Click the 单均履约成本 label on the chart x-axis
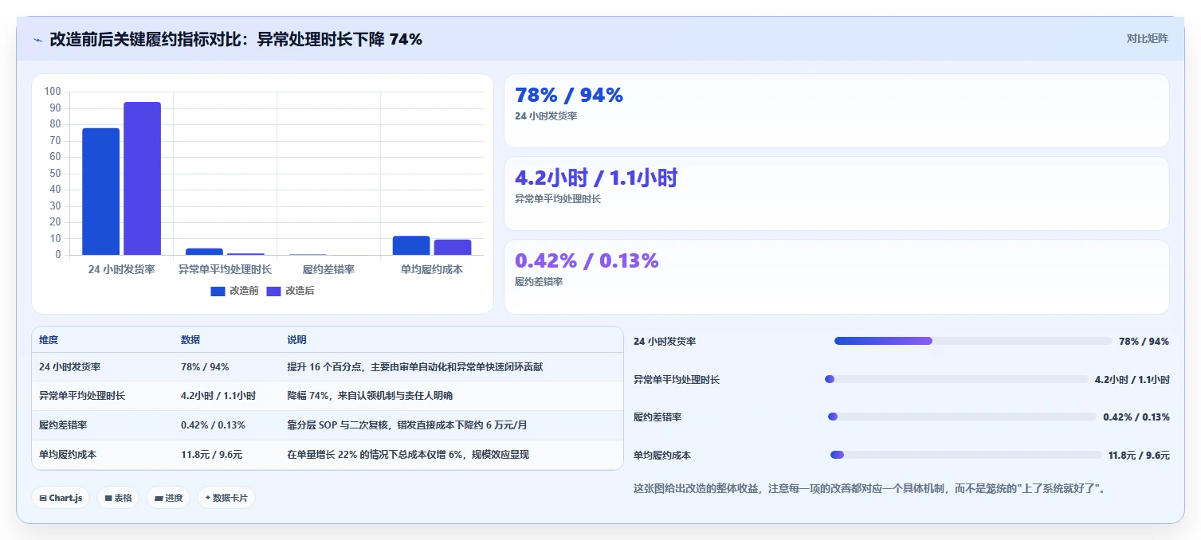Viewport: 1201px width, 540px height. (432, 269)
